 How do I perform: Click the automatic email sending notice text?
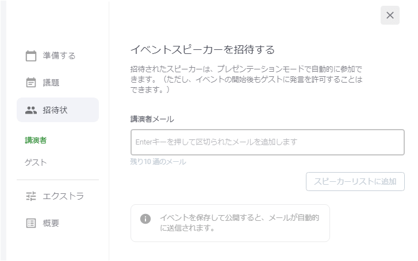coord(239,223)
